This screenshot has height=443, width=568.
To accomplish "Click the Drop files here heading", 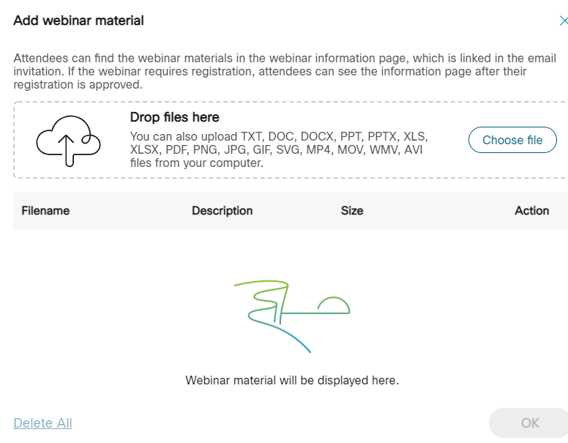I will [x=174, y=117].
